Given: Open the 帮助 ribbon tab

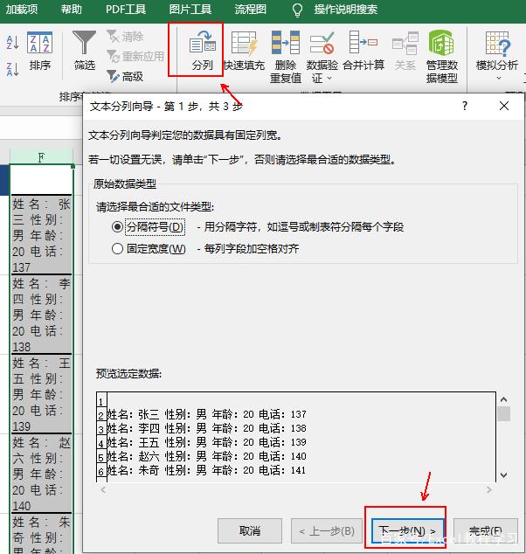Looking at the screenshot, I should click(x=71, y=10).
